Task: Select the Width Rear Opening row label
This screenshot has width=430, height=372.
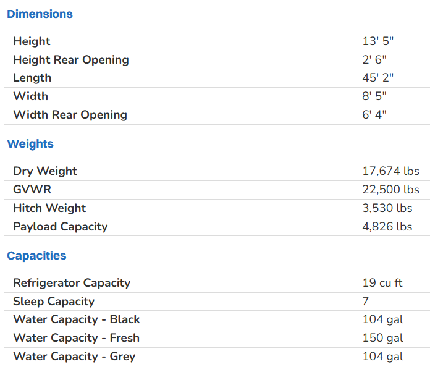Action: tap(70, 114)
